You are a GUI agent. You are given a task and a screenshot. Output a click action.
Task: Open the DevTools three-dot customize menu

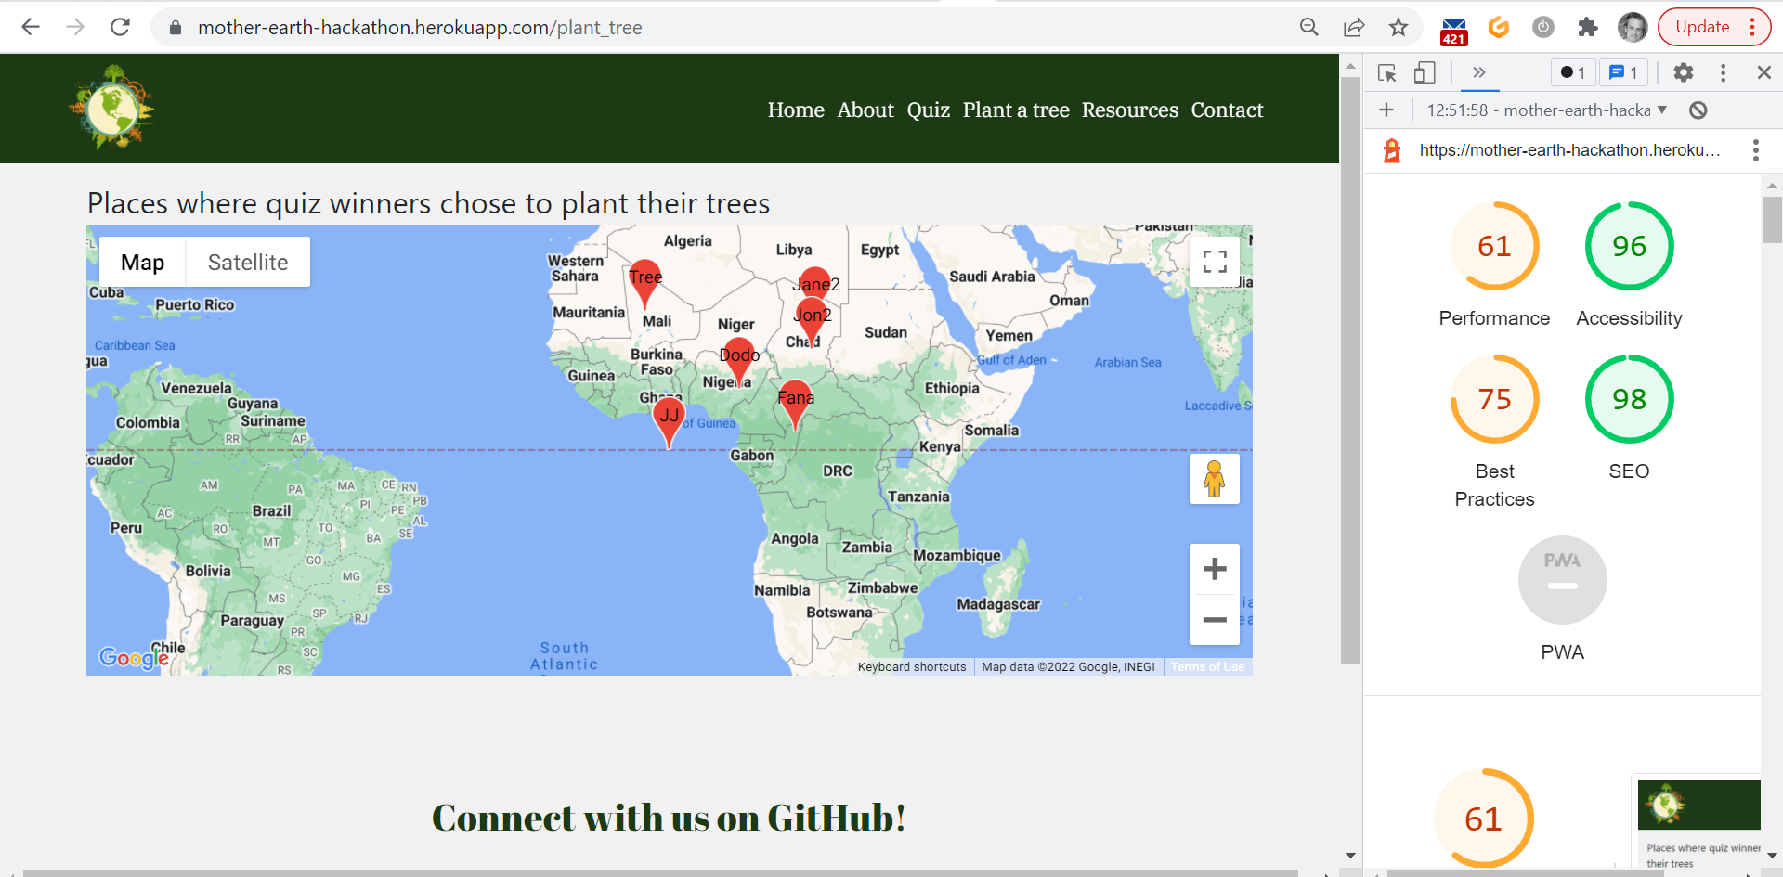1724,72
